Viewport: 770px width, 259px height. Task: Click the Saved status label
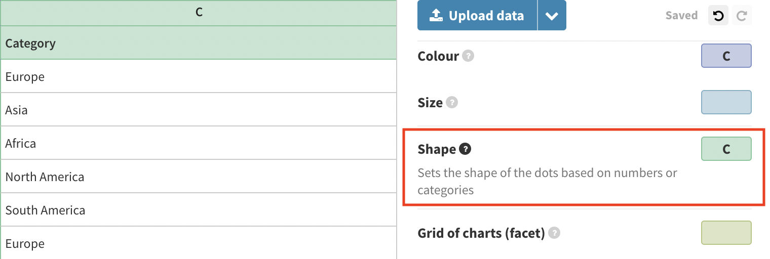tap(681, 16)
